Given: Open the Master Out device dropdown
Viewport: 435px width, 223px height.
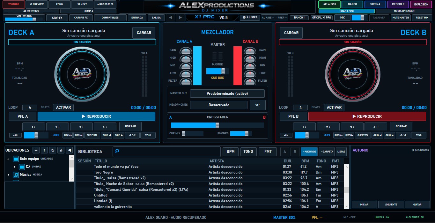Looking at the screenshot, I should tap(227, 93).
